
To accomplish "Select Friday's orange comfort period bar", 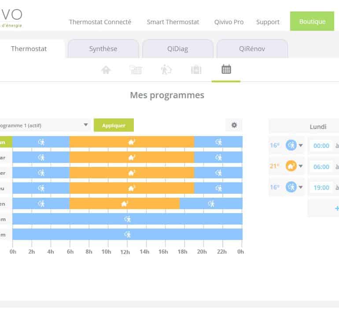I will [x=124, y=203].
